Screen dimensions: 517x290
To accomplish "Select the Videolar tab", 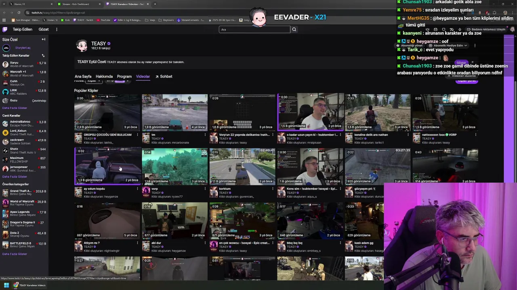I will point(143,77).
